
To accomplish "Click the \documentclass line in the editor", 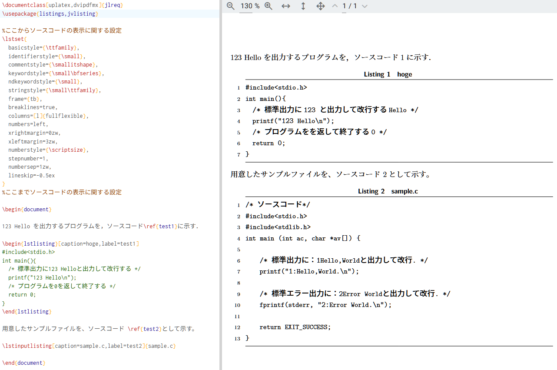I will 63,5.
